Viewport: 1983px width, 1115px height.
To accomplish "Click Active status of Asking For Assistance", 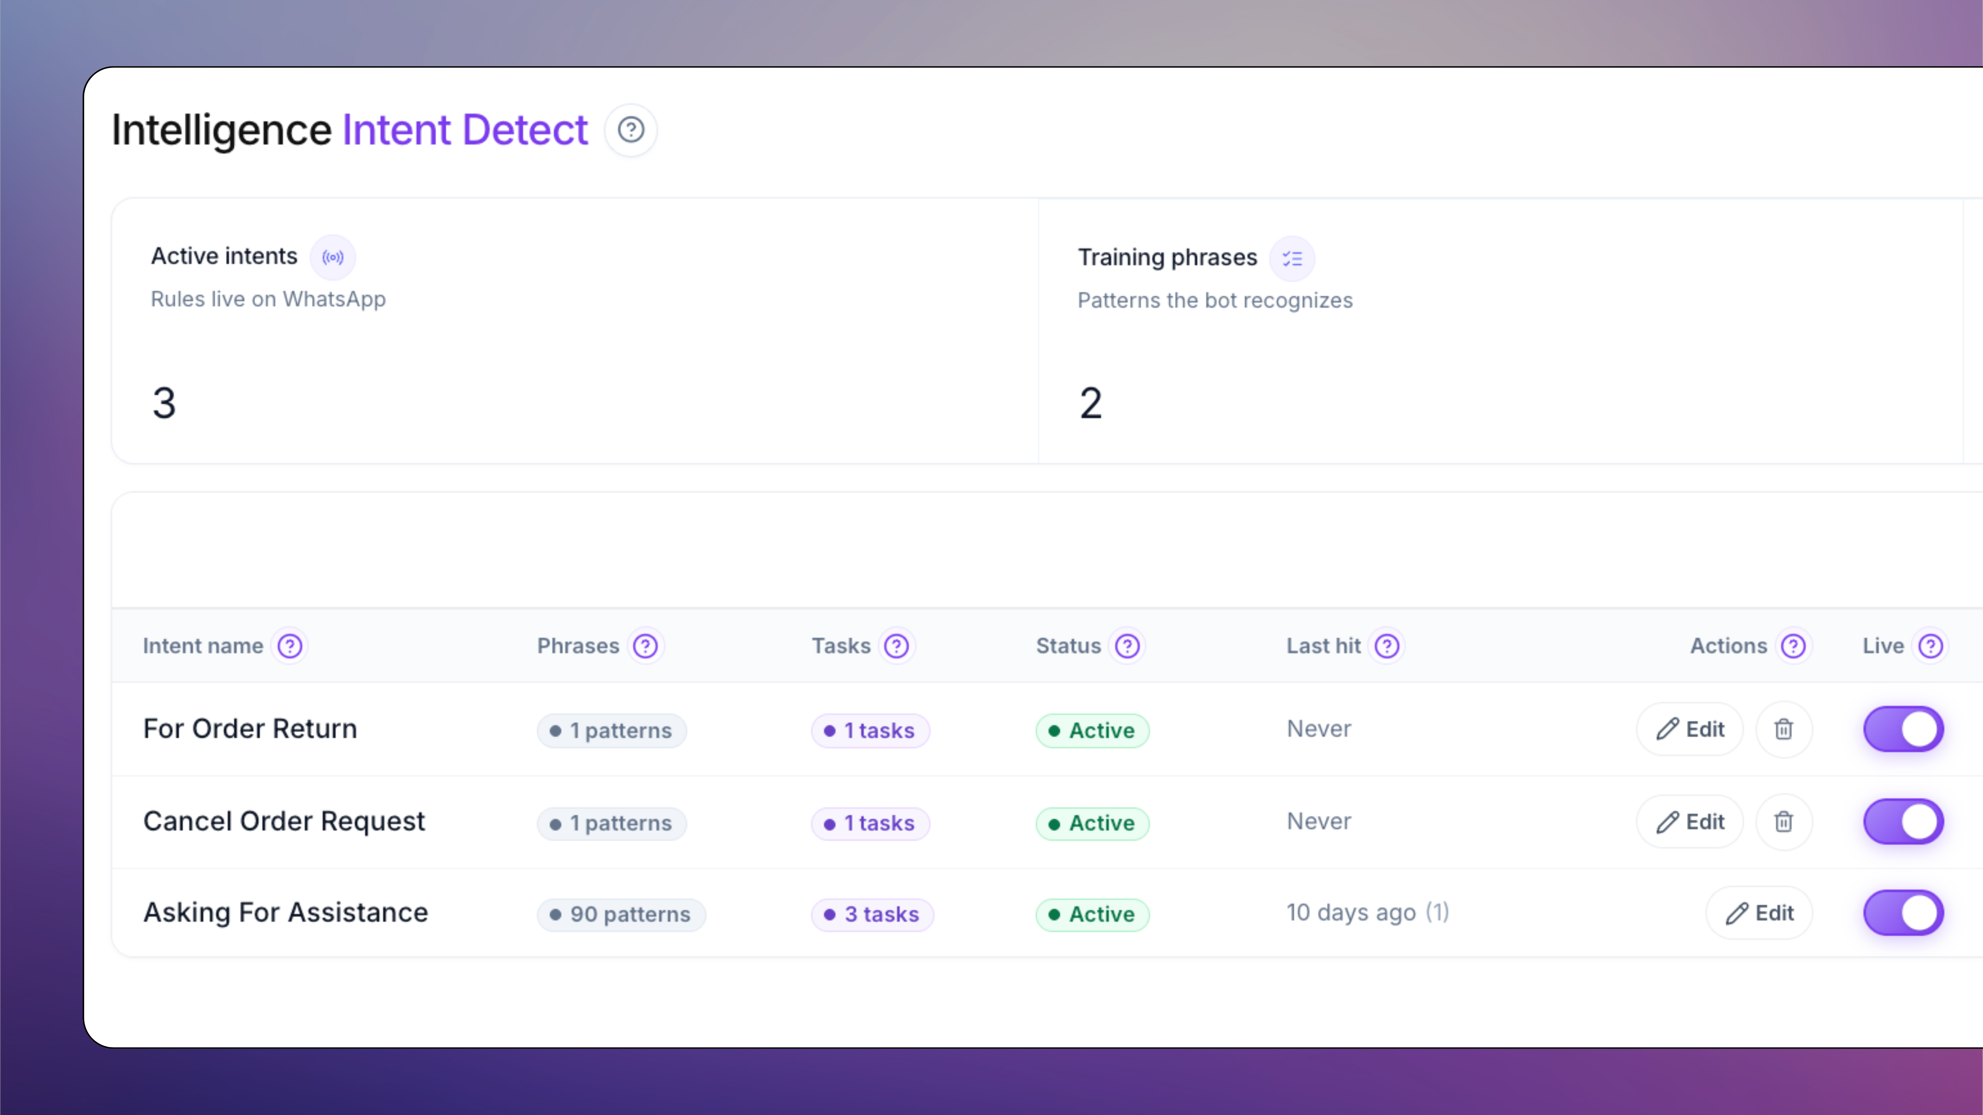I will 1092,915.
